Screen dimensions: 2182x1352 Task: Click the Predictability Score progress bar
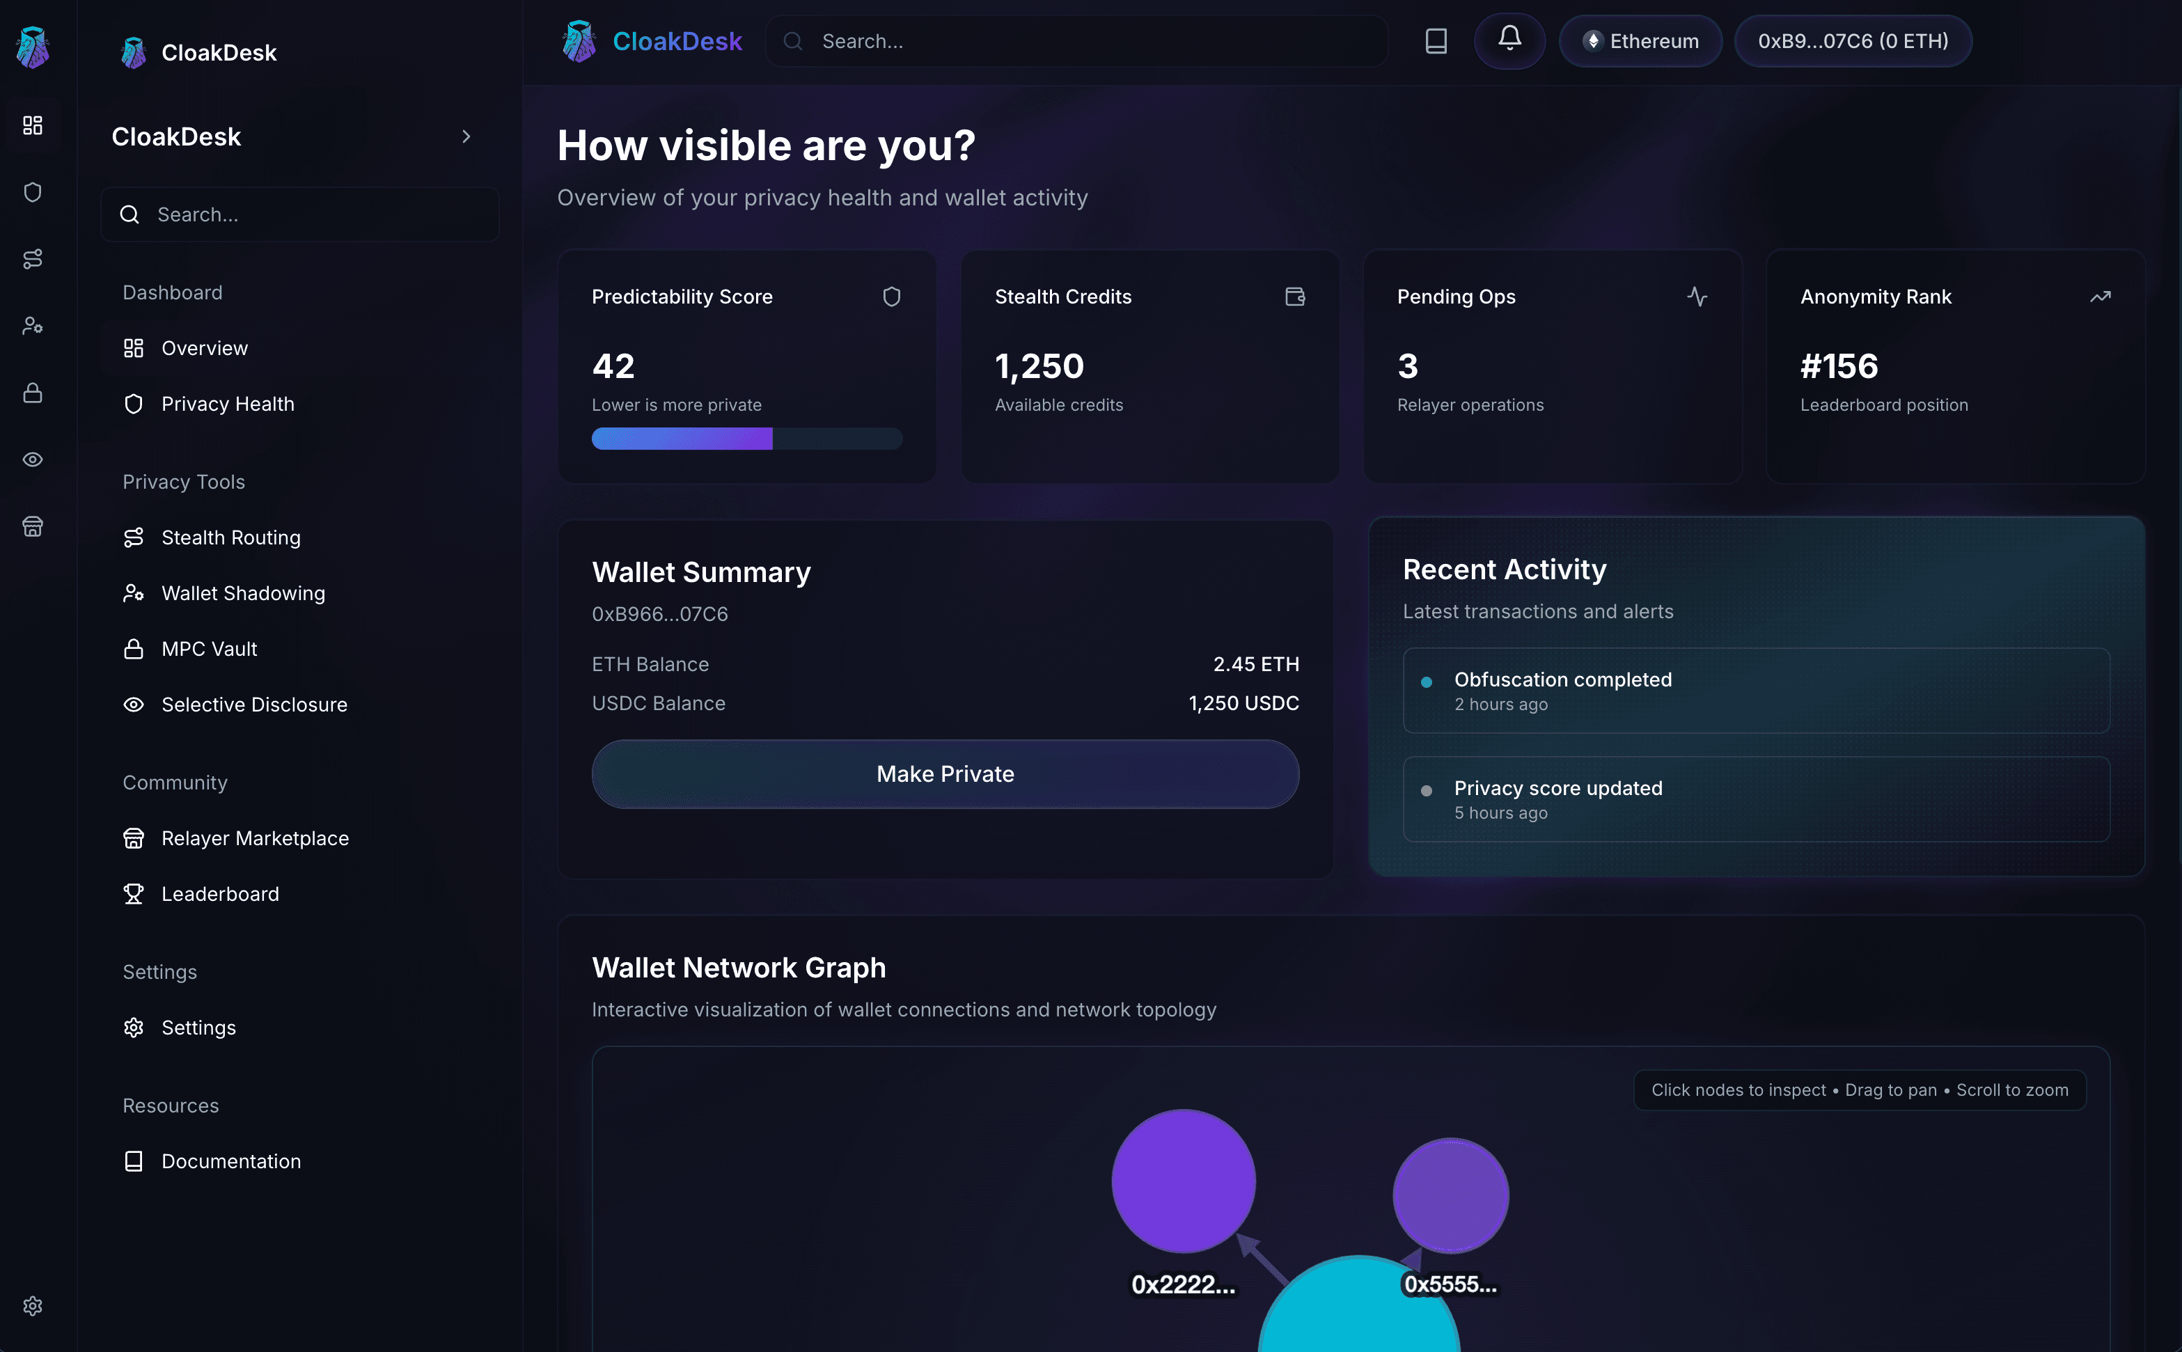(x=746, y=438)
